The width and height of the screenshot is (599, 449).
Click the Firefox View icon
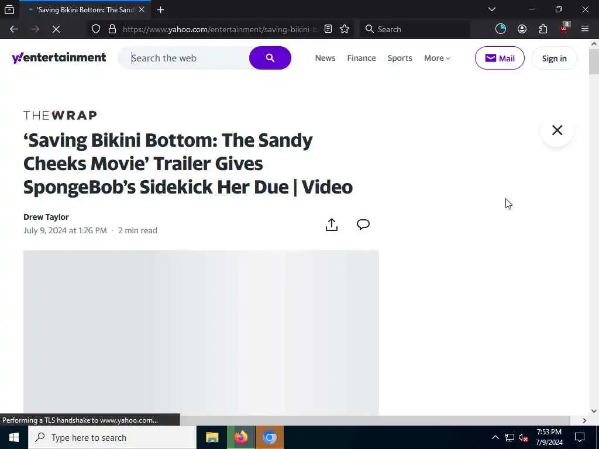(x=9, y=9)
